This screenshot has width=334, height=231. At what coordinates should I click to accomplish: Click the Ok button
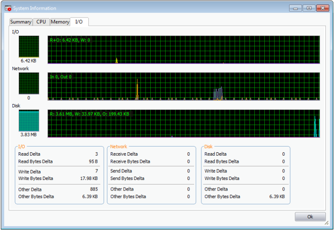point(310,217)
